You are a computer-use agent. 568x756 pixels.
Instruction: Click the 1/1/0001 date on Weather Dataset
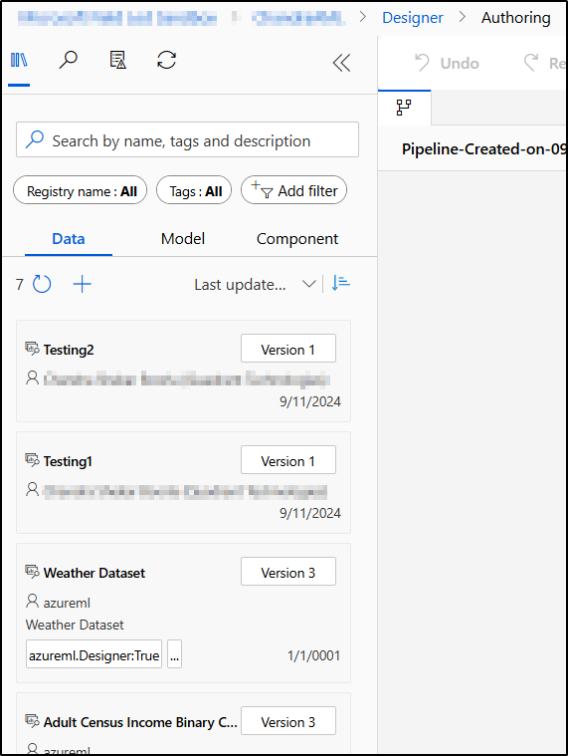(314, 655)
